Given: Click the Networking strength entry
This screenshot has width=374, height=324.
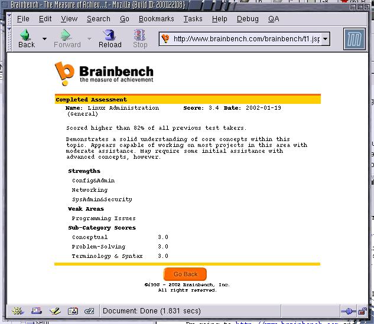Looking at the screenshot, I should click(x=90, y=190).
